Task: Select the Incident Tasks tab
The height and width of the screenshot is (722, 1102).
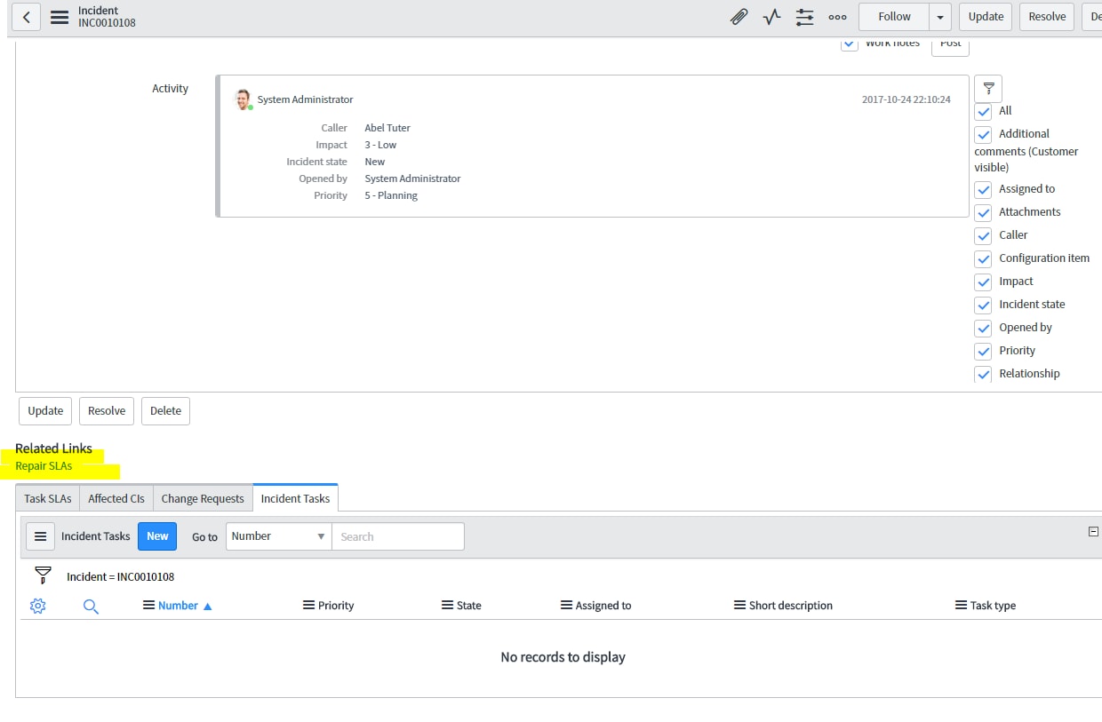Action: click(x=295, y=498)
